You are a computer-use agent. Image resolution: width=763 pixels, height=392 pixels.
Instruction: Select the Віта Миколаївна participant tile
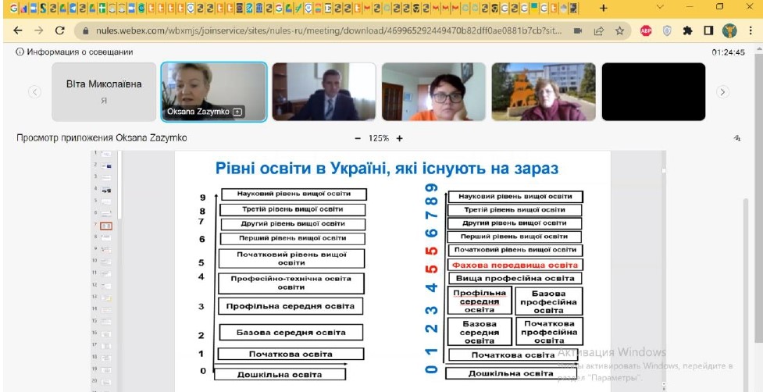click(x=104, y=91)
